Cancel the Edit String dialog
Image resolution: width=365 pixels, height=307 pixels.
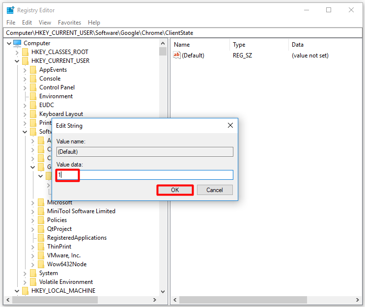coord(215,190)
